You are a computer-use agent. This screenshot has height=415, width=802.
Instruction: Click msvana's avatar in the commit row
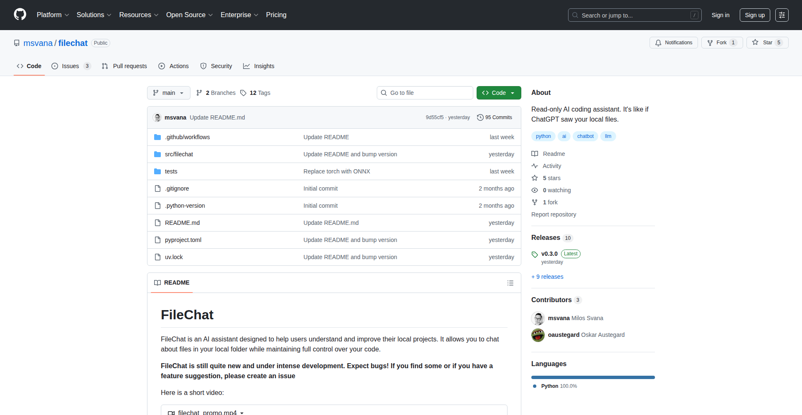click(157, 117)
